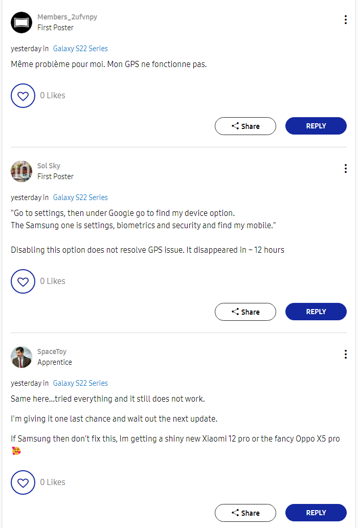
Task: Toggle like on Sol Sky's post
Action: (x=23, y=281)
